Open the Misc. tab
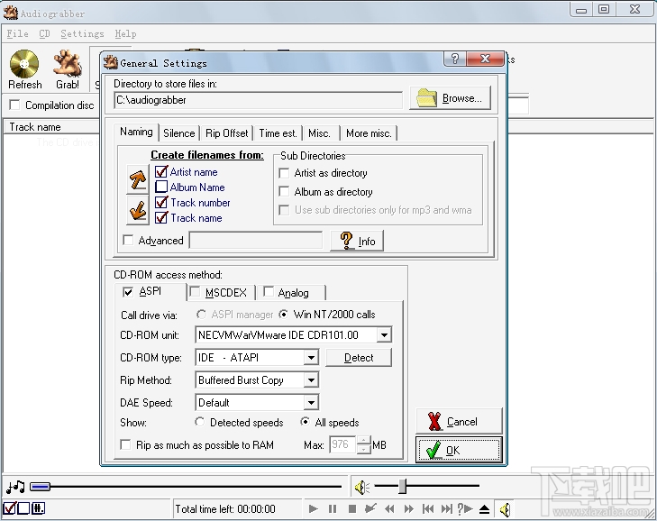Image resolution: width=657 pixels, height=521 pixels. click(x=320, y=133)
